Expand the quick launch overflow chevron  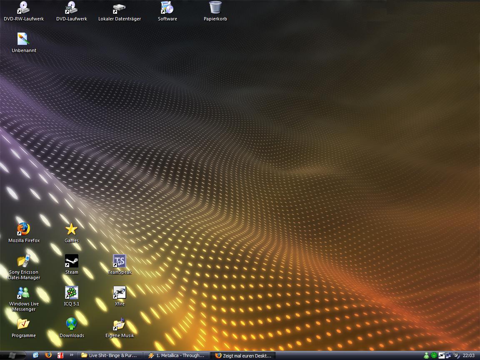[x=71, y=355]
